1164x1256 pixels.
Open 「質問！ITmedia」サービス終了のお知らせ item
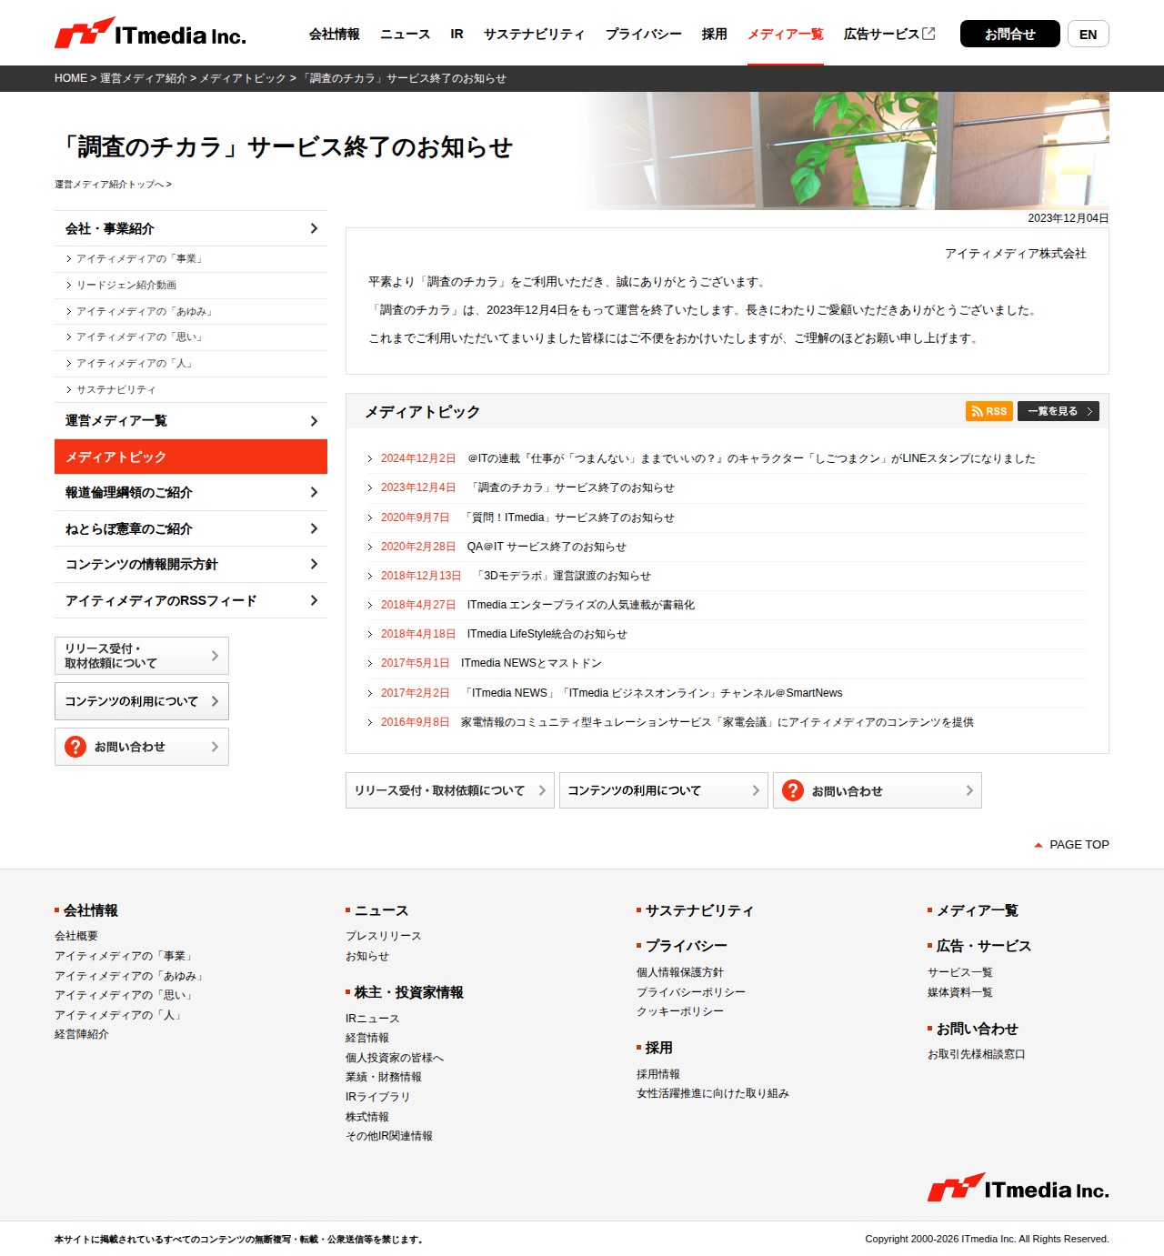pyautogui.click(x=568, y=517)
